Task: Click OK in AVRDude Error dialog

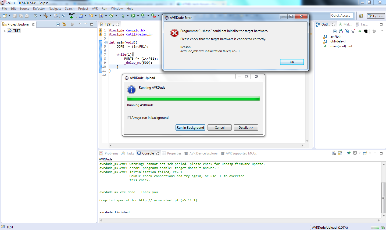Action: (292, 62)
